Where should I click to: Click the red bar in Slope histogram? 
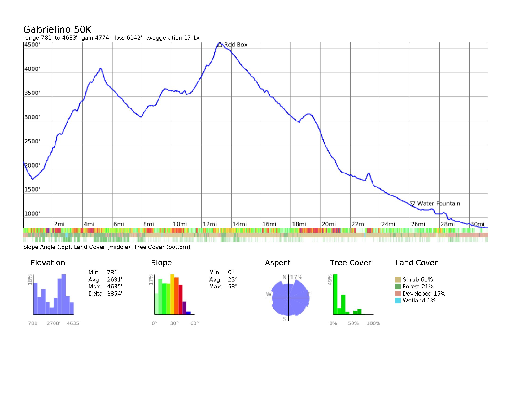pos(181,299)
